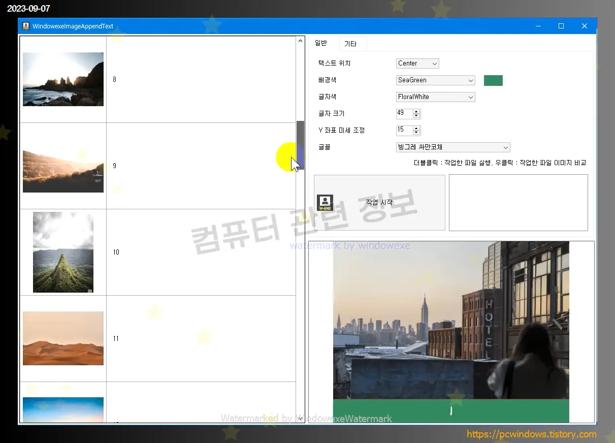Click the W-EXE logo icon on the start button
This screenshot has width=615, height=443.
325,203
